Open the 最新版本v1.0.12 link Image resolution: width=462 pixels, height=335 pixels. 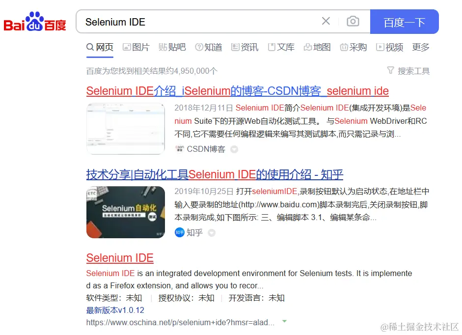(114, 310)
